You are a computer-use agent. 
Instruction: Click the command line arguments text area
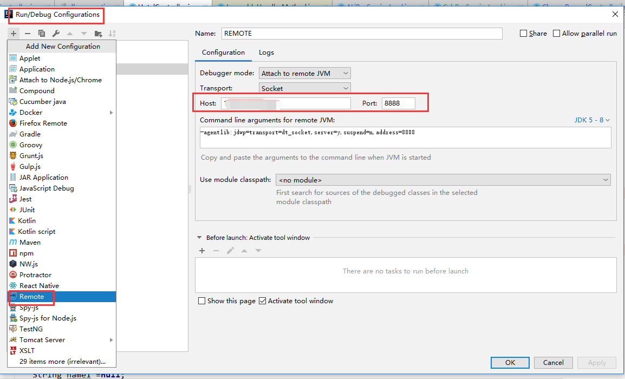[405, 138]
